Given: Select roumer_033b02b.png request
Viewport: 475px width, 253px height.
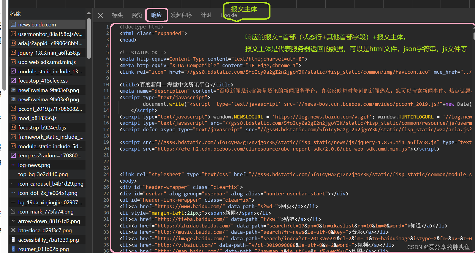Looking at the screenshot, I should pyautogui.click(x=47, y=249).
